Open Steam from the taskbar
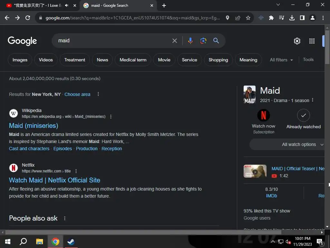The height and width of the screenshot is (248, 330). [71, 242]
